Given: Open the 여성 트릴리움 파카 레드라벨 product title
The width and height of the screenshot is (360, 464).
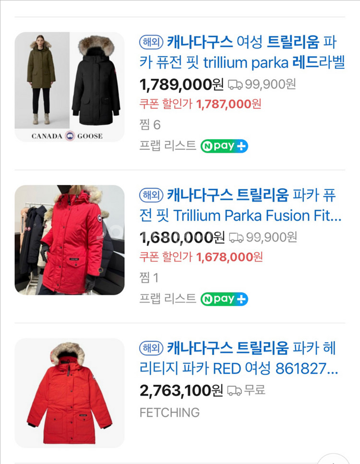Looking at the screenshot, I should (242, 52).
